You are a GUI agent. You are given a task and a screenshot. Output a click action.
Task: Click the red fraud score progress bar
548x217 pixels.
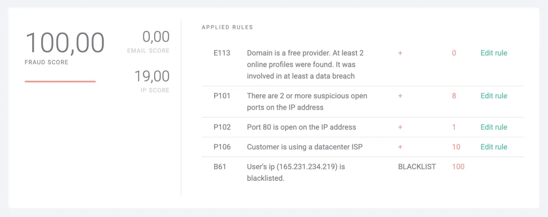pos(60,81)
